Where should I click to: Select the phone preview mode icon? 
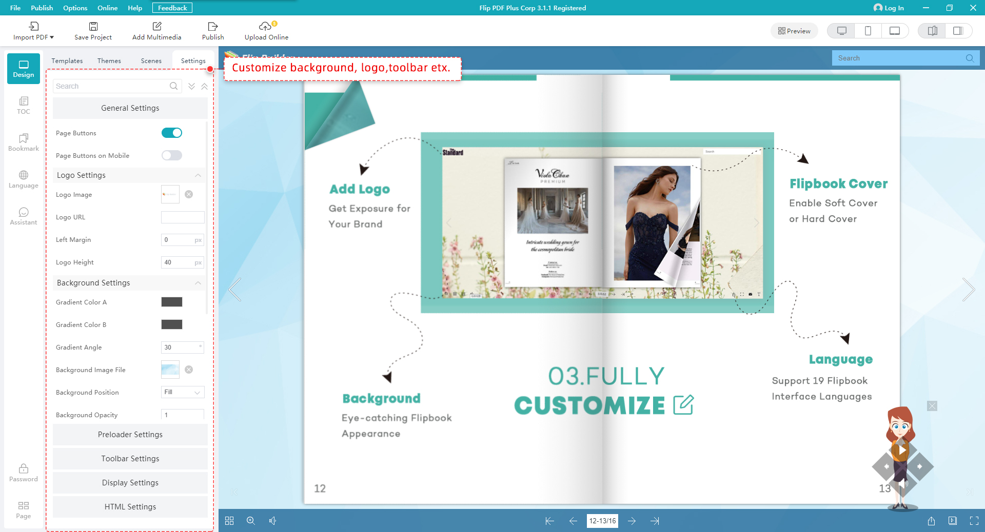tap(868, 30)
